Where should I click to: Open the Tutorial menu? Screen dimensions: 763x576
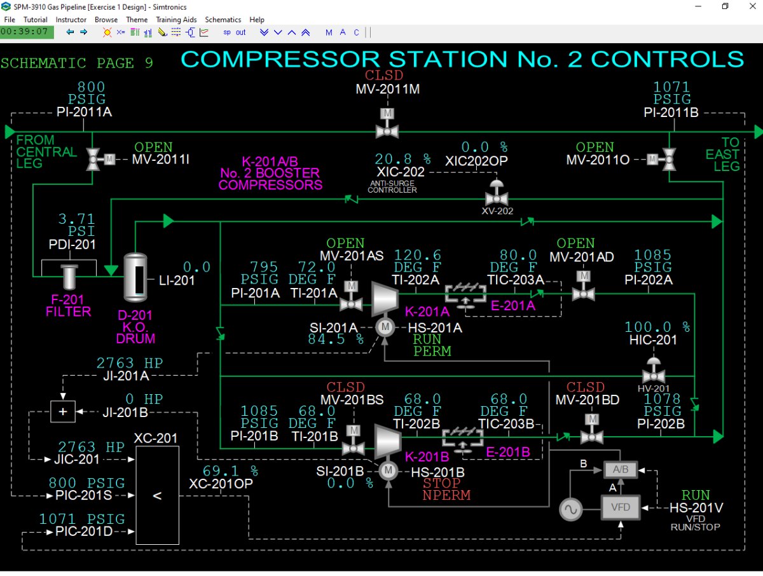pos(36,20)
